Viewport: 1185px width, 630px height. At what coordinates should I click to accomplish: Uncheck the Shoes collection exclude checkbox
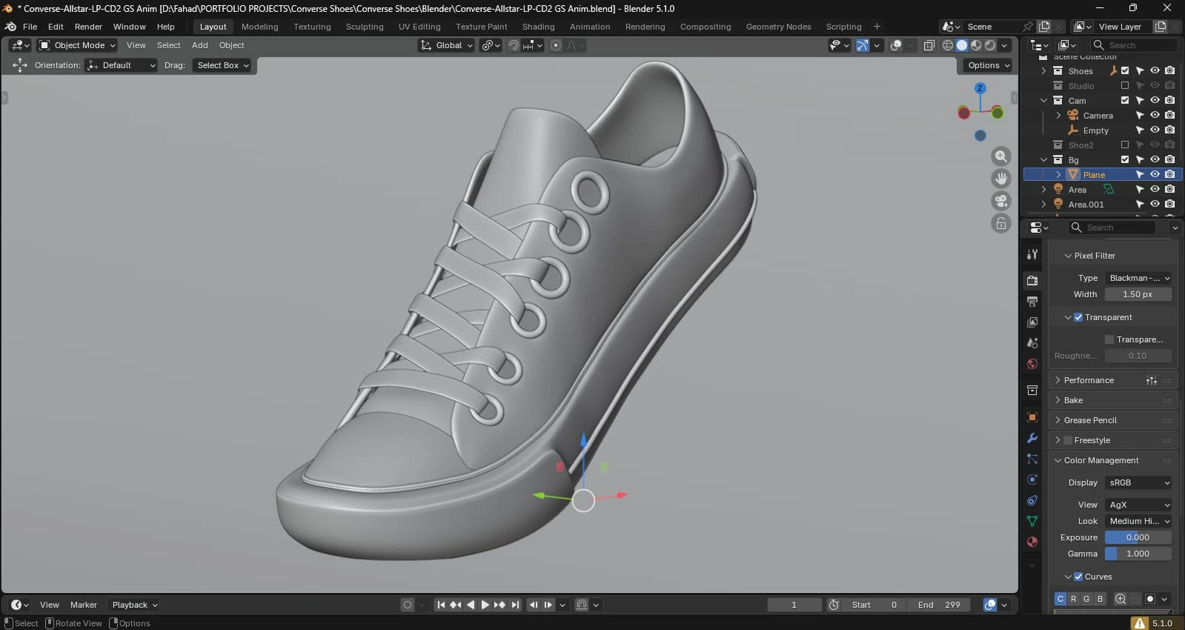1125,71
